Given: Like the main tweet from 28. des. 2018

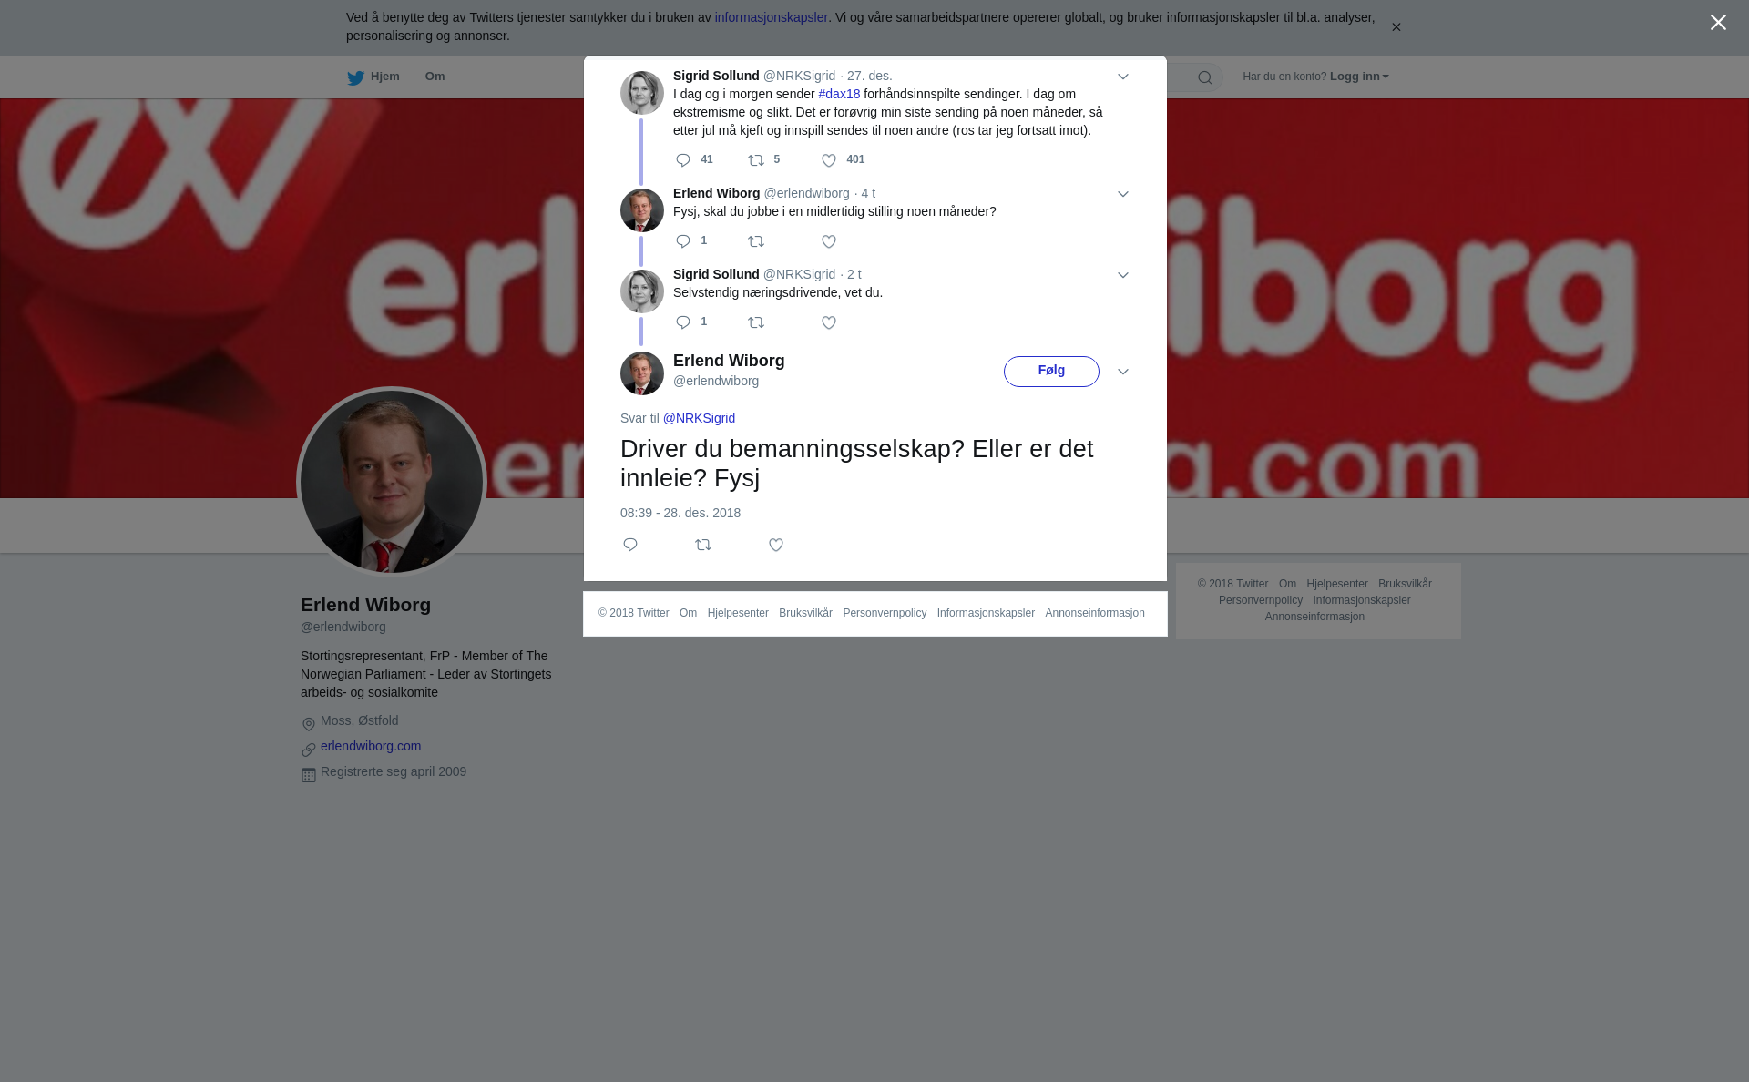Looking at the screenshot, I should (x=776, y=545).
